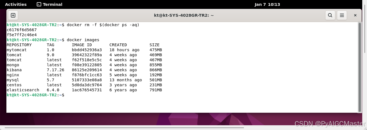Click the IMAGE ID column header
The width and height of the screenshot is (367, 130).
pos(82,45)
